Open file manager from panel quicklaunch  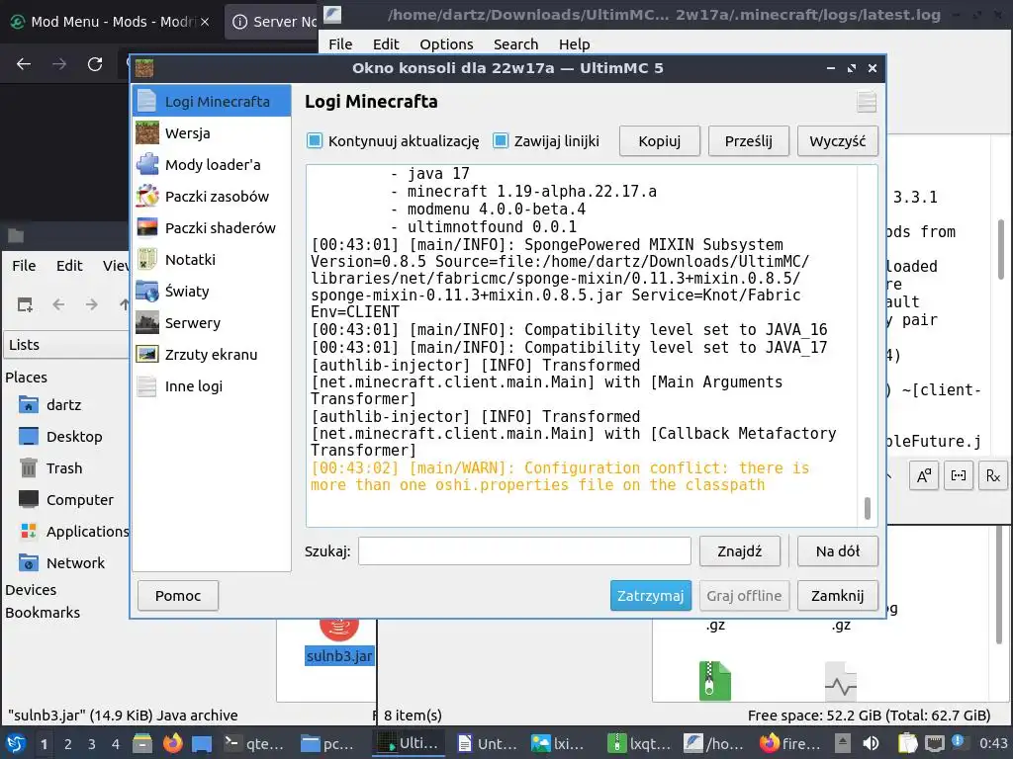(142, 743)
